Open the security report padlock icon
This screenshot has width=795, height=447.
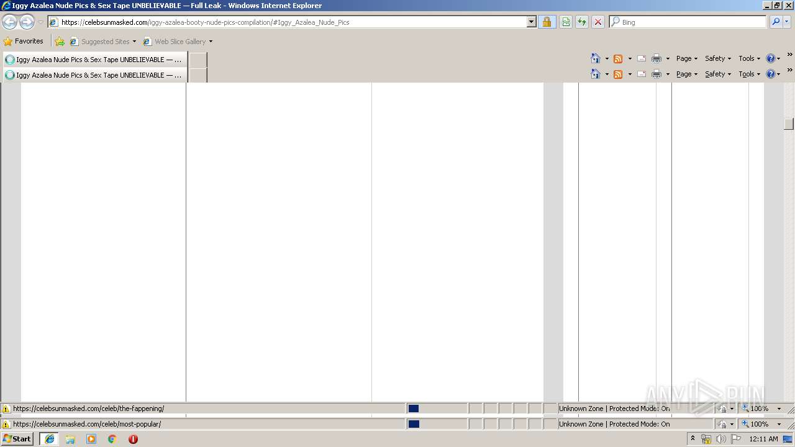[x=547, y=22]
